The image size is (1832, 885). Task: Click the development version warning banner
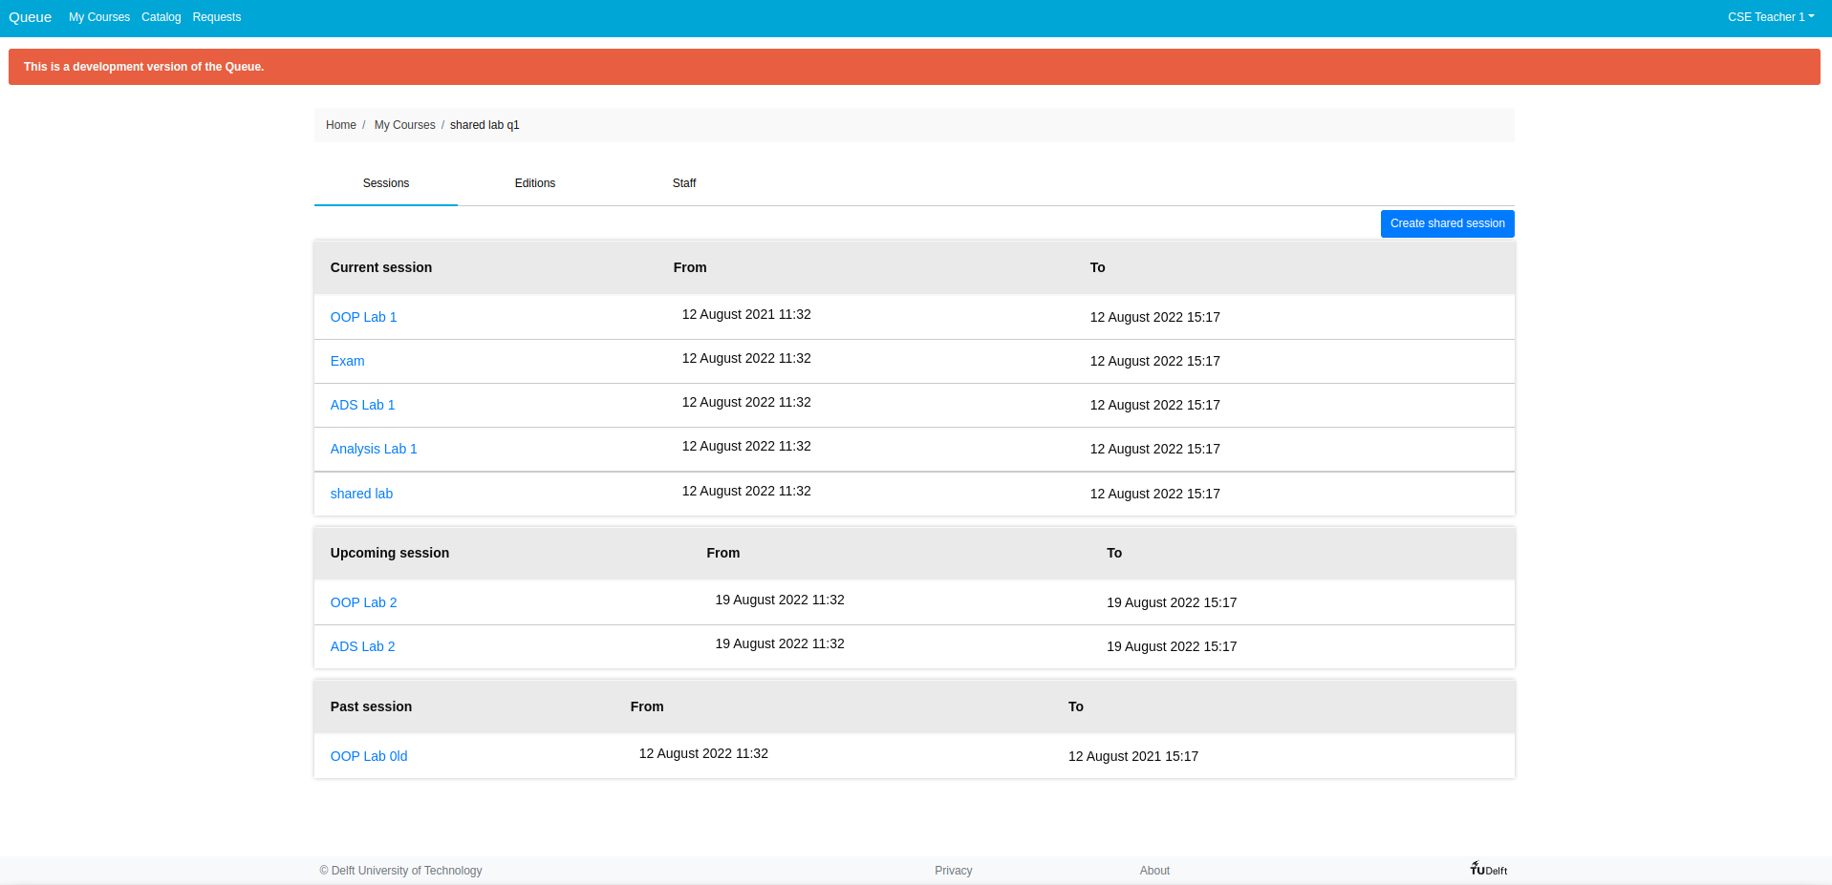click(915, 67)
